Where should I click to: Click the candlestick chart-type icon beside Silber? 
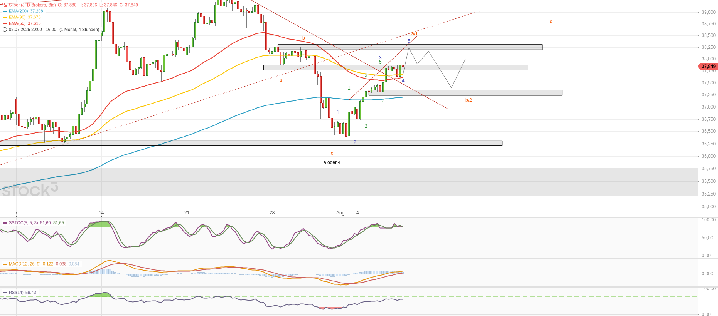(x=5, y=5)
